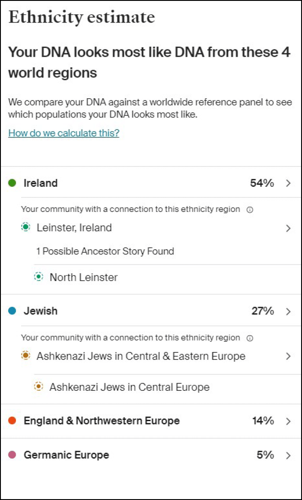Click the North Leinster community icon
302x500 pixels.
pyautogui.click(x=39, y=277)
